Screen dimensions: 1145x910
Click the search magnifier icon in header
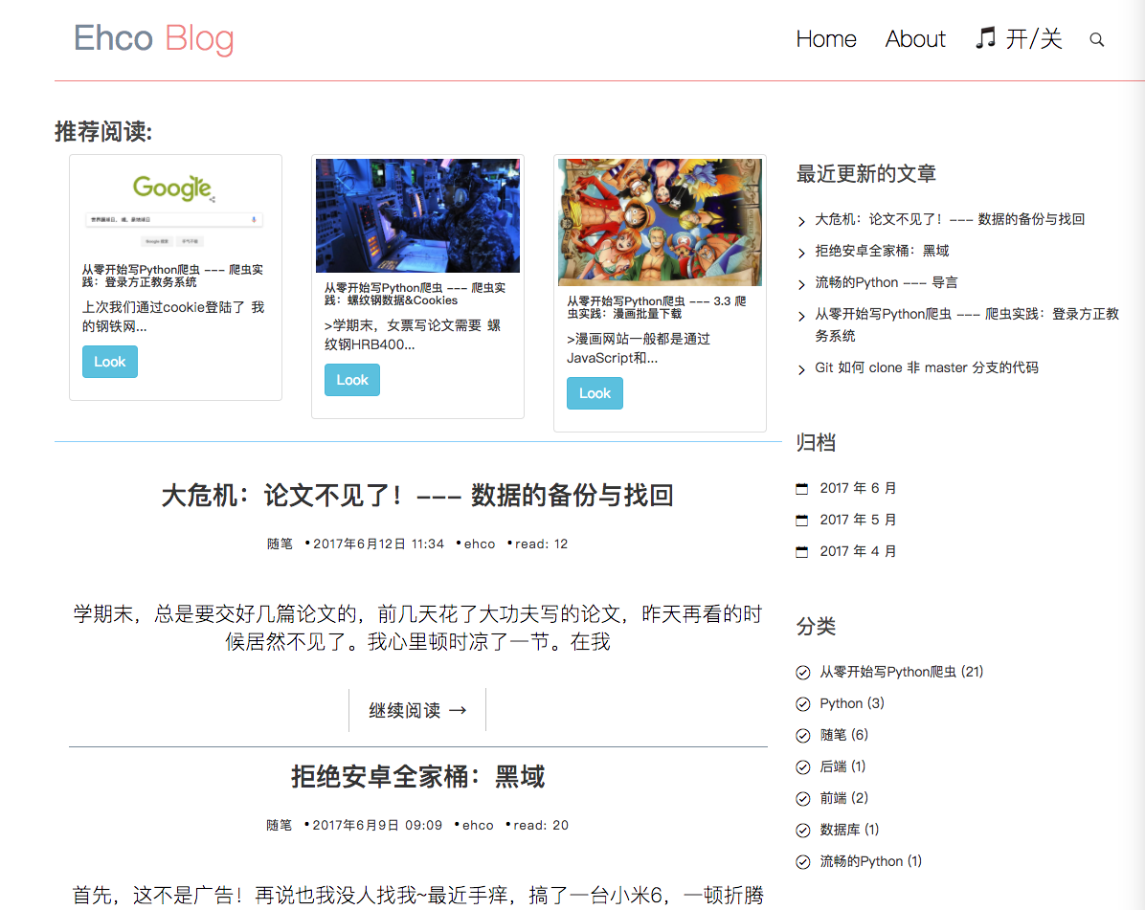point(1097,40)
